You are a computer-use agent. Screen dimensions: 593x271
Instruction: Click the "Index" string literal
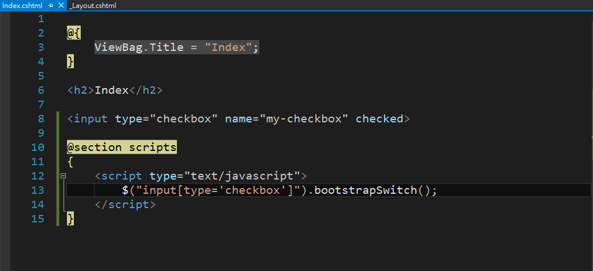[x=228, y=47]
